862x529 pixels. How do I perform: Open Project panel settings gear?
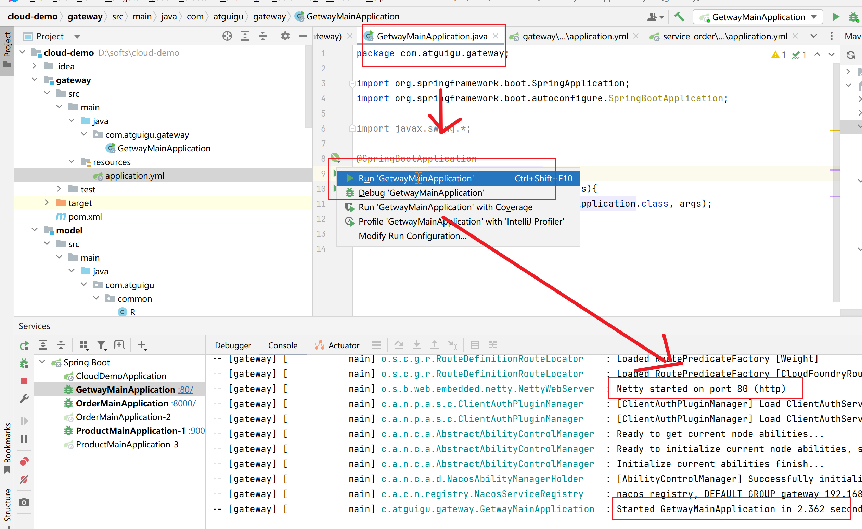[x=285, y=36]
